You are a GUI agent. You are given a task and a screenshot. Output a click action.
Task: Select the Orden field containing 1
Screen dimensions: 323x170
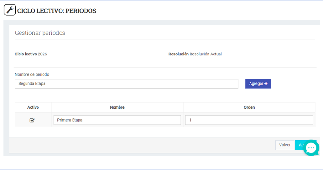point(249,120)
